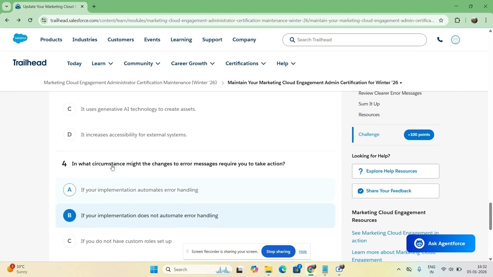Open the browser extensions puzzle icon

point(458,20)
